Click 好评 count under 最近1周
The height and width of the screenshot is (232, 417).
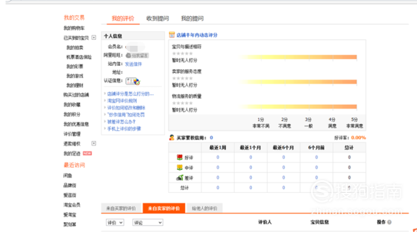click(x=218, y=157)
